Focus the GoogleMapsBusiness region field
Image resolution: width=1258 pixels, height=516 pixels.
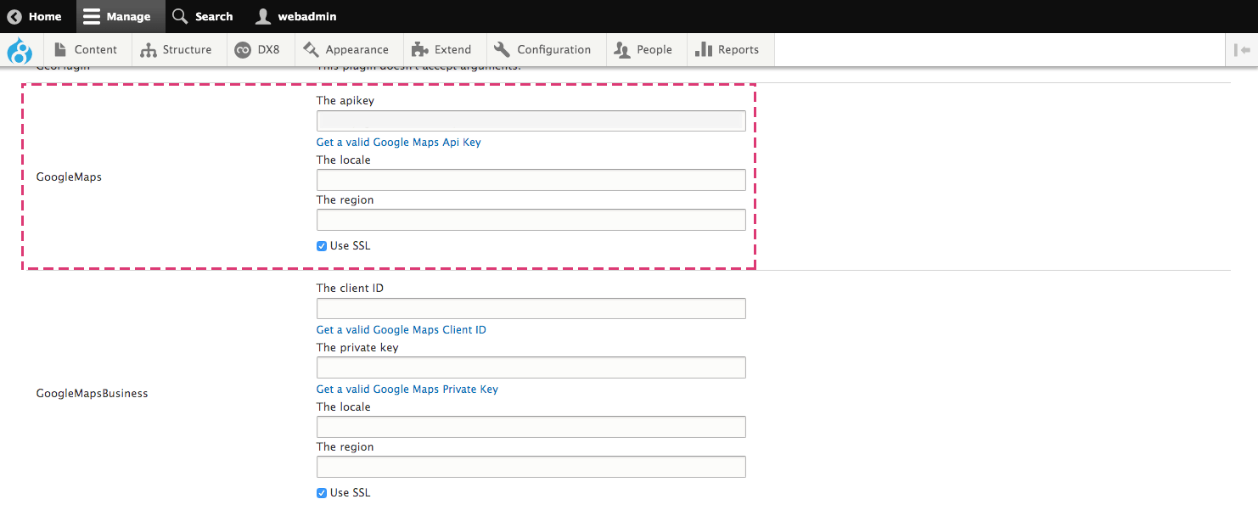tap(531, 467)
